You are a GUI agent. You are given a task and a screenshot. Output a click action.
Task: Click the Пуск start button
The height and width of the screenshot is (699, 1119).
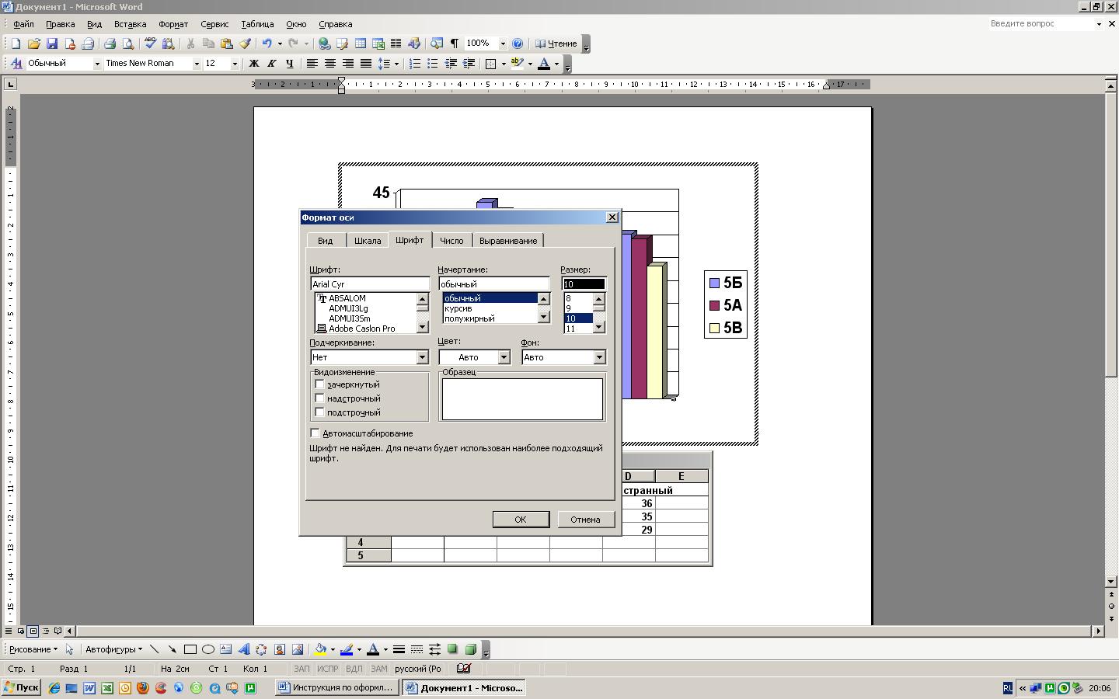point(21,687)
